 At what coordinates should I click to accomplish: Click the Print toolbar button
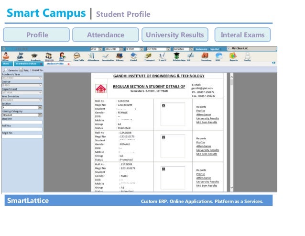click(x=24, y=70)
